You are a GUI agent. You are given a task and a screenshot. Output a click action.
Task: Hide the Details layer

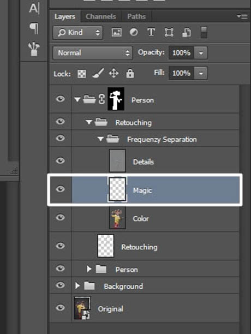tap(60, 160)
